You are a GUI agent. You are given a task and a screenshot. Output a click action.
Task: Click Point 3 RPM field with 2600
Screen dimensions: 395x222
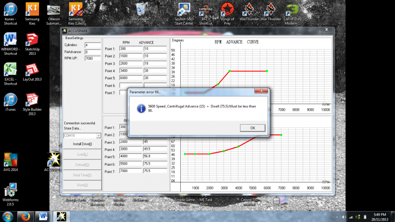(131, 63)
